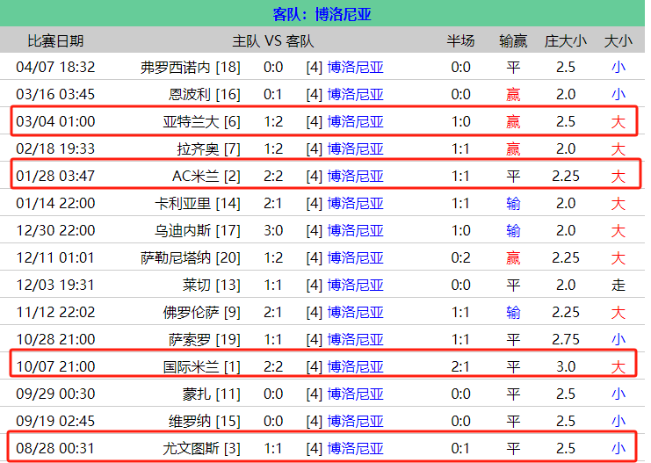Select the 乌迪内斯 3:0 score
The height and width of the screenshot is (463, 651).
coord(273,230)
